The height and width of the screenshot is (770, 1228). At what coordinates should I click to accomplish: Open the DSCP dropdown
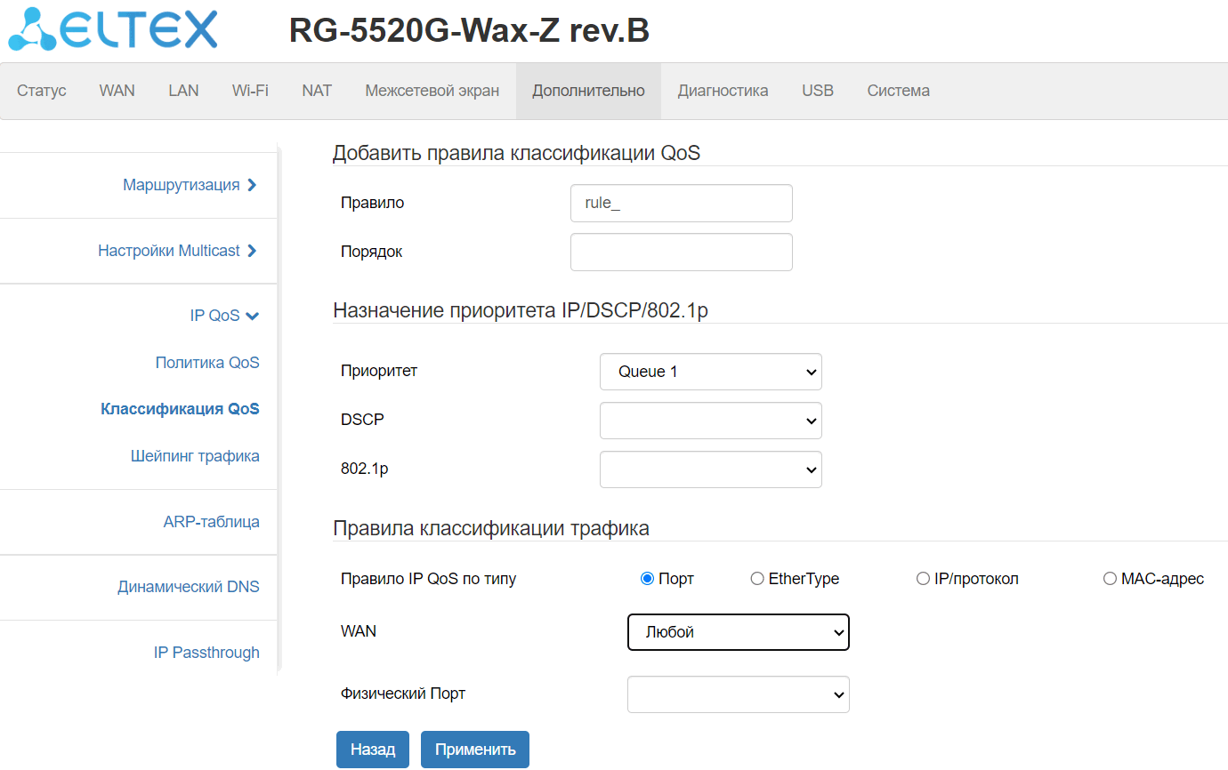click(x=710, y=421)
